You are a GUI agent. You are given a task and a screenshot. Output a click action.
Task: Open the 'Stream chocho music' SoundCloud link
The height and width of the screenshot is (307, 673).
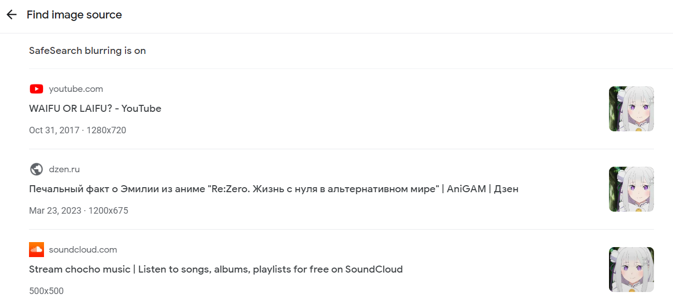pos(215,269)
